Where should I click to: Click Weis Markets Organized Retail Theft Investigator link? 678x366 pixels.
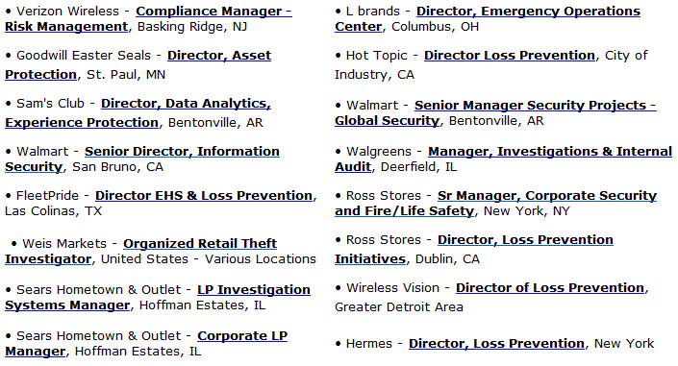(200, 243)
